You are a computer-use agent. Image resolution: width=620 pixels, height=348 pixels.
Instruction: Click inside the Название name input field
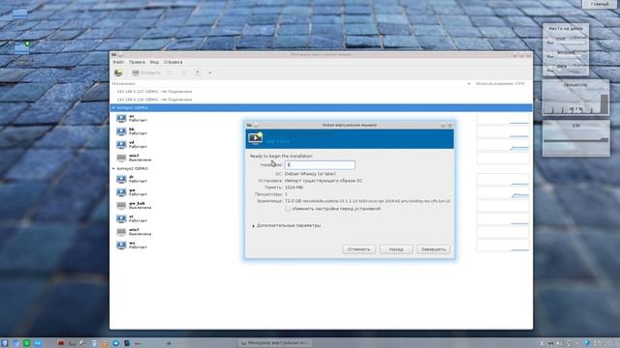click(x=320, y=165)
